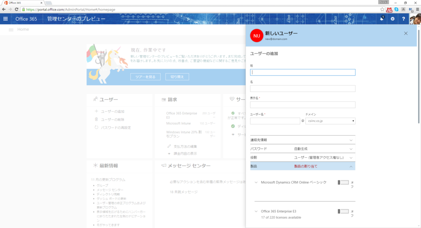Click the 課金内容の表示 link
The height and width of the screenshot is (228, 421).
click(185, 153)
